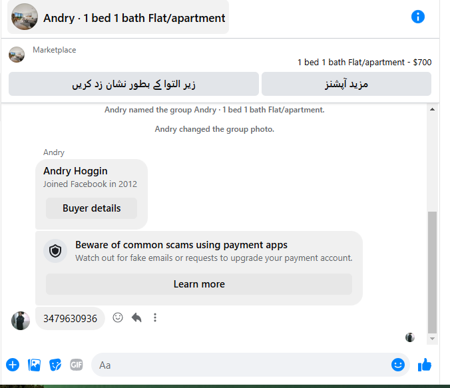Click the sender avatar beside 3479630936
Viewport: 450px width, 388px height.
21,321
